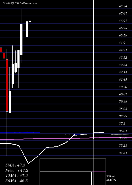Click the pink 50MA line
The image size is (132, 185).
(66, 138)
